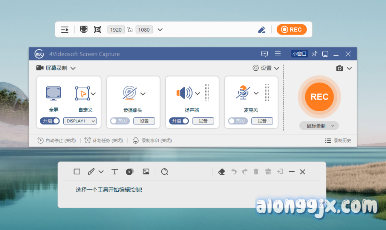
Task: Select the full screen capture icon
Action: coord(54,93)
